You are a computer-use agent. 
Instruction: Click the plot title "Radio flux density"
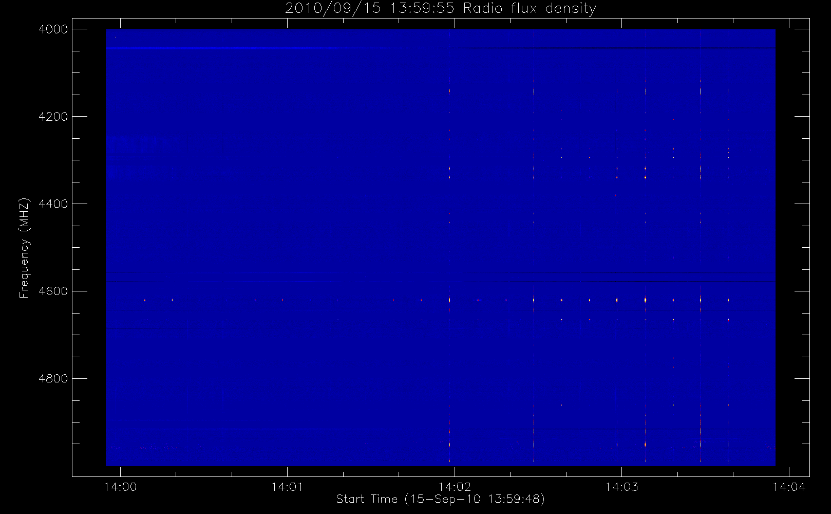pyautogui.click(x=530, y=8)
